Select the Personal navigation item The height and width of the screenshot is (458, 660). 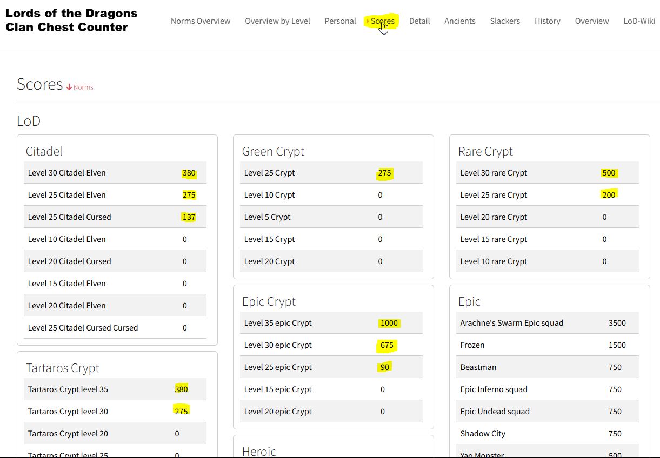[340, 21]
